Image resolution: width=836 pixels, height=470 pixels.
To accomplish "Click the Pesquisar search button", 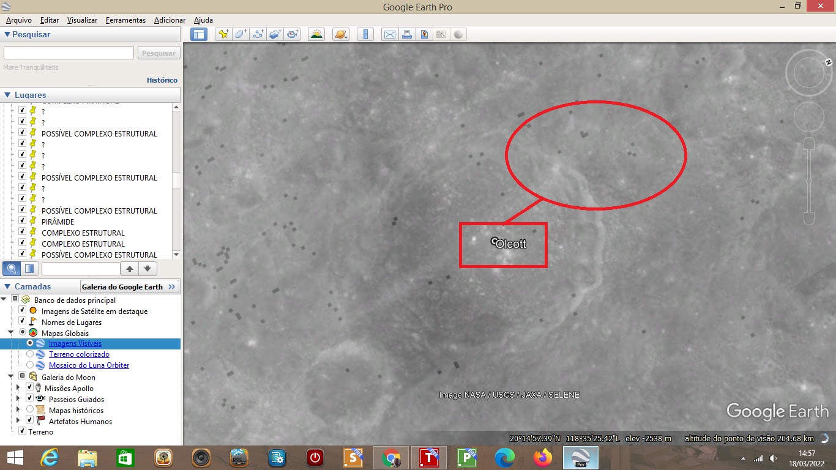I will coord(159,53).
